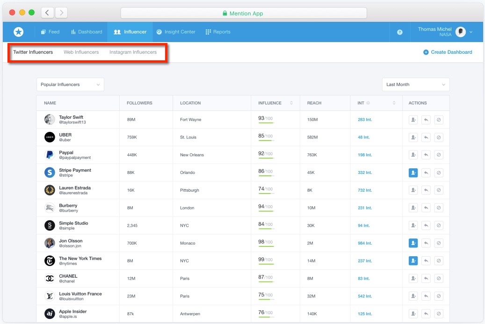Block The New York Times with ban icon
This screenshot has height=324, width=485.
pos(439,260)
